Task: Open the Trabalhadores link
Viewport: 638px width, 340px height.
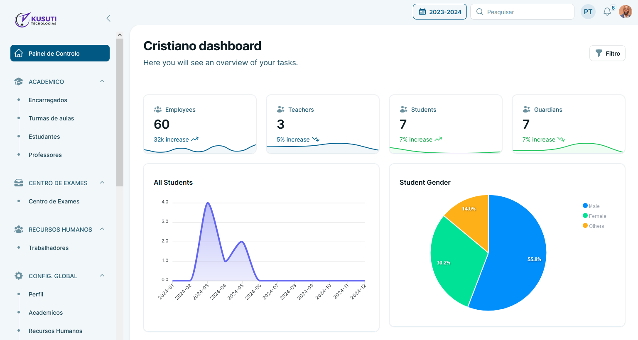Action: point(49,248)
